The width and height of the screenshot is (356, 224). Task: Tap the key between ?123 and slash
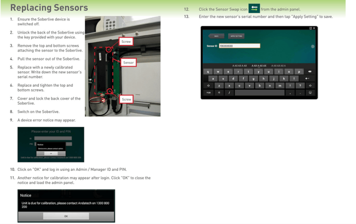click(219, 92)
